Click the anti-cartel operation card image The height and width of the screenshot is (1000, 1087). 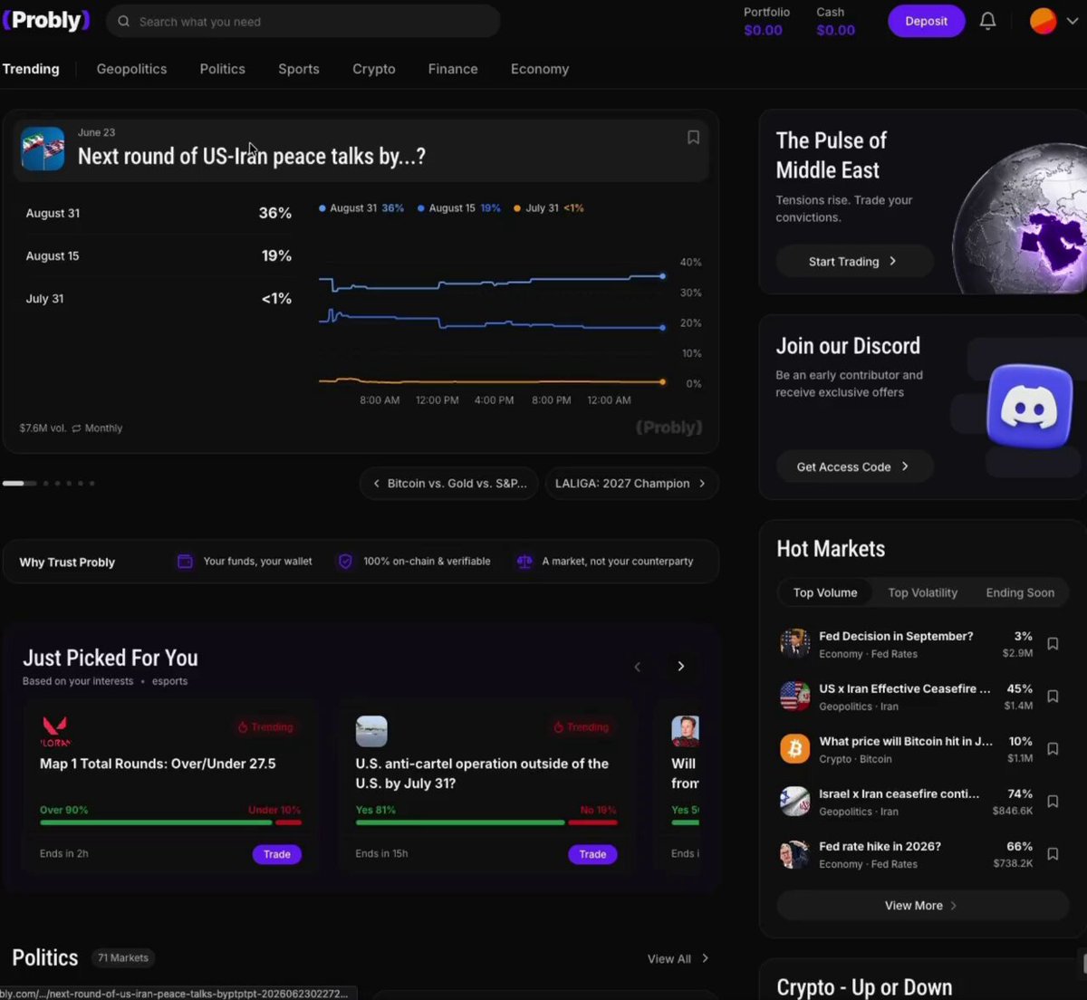pos(371,731)
